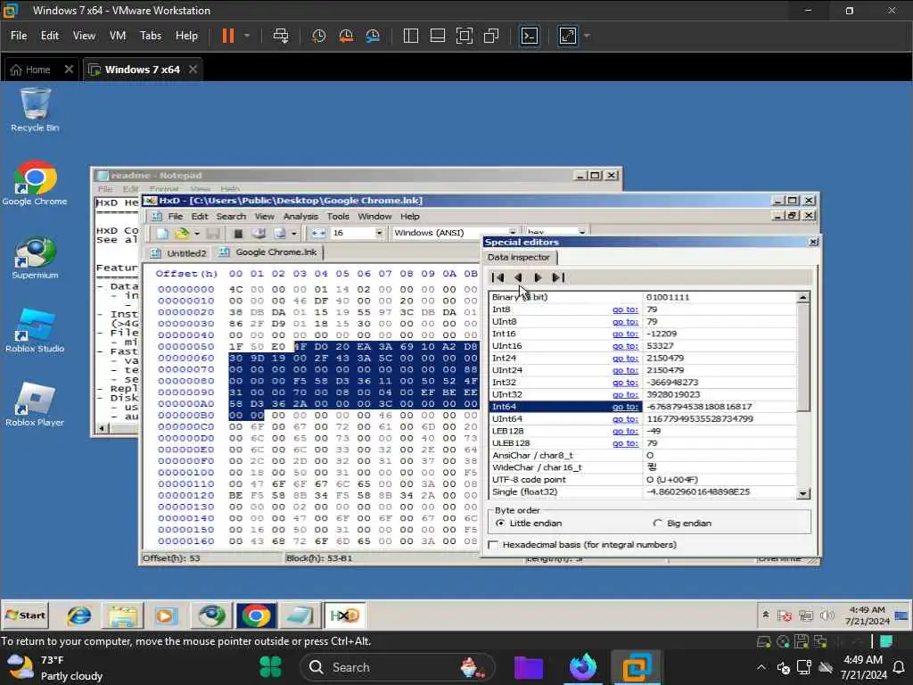913x685 pixels.
Task: Click HxD open RAM toolbar icon
Action: [238, 234]
